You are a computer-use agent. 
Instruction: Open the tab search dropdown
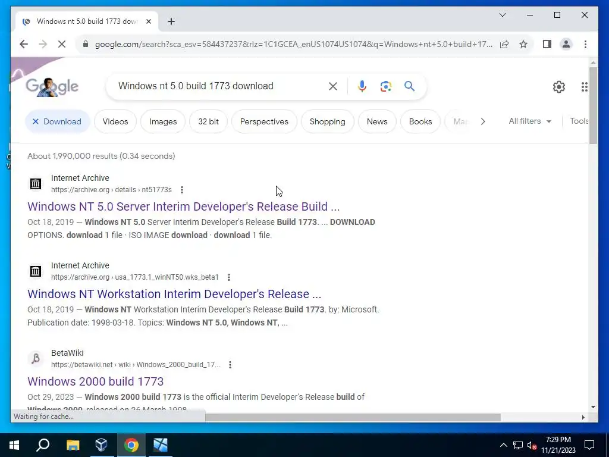point(502,15)
